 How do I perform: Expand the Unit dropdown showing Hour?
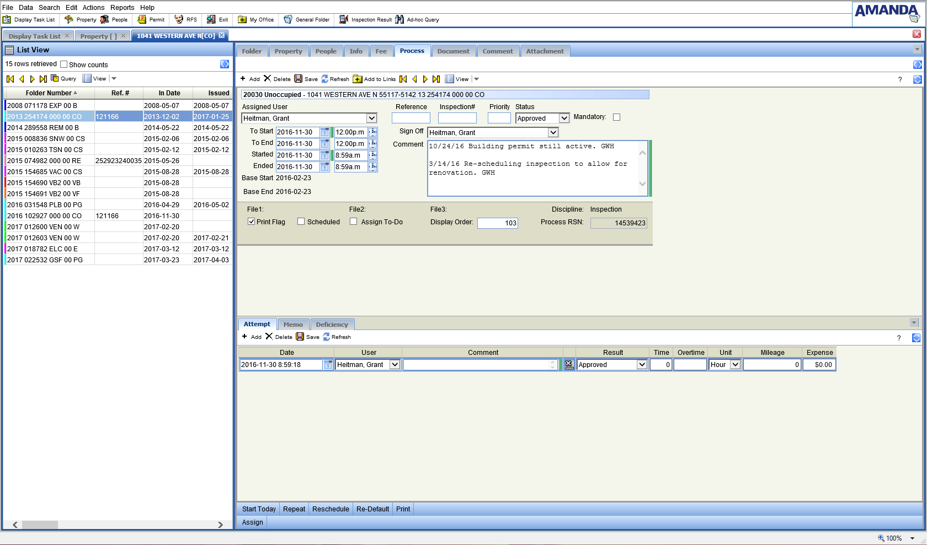735,364
